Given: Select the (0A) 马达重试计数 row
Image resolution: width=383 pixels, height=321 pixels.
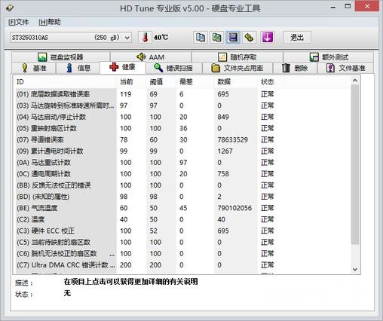Looking at the screenshot, I should pyautogui.click(x=146, y=163).
